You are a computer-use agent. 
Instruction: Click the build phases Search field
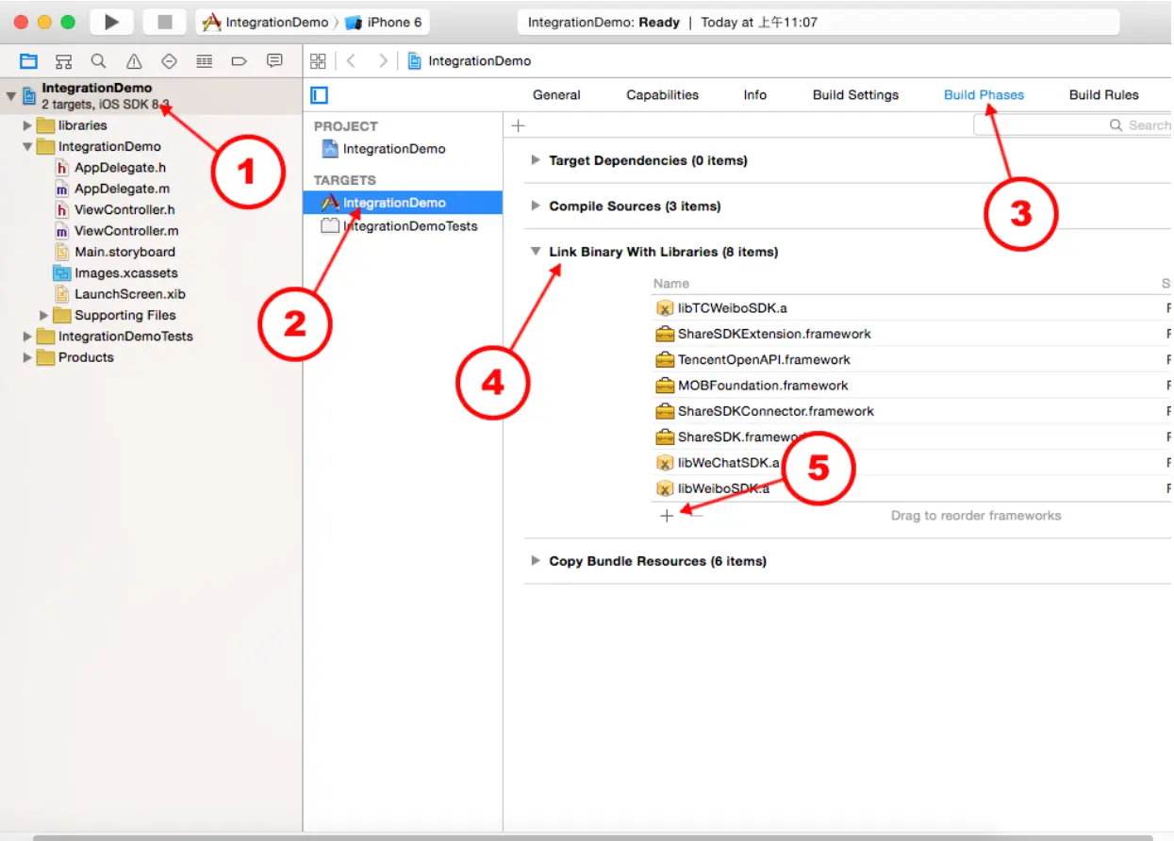[1072, 125]
